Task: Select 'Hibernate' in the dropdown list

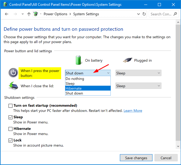Action: coord(88,88)
